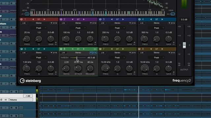Viewport: 211px width, 118px height.
Task: Select band 8 ST header
Action: click(x=157, y=49)
